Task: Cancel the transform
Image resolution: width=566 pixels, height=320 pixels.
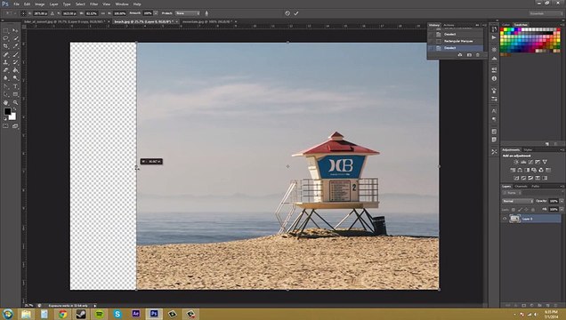Action: tap(287, 13)
